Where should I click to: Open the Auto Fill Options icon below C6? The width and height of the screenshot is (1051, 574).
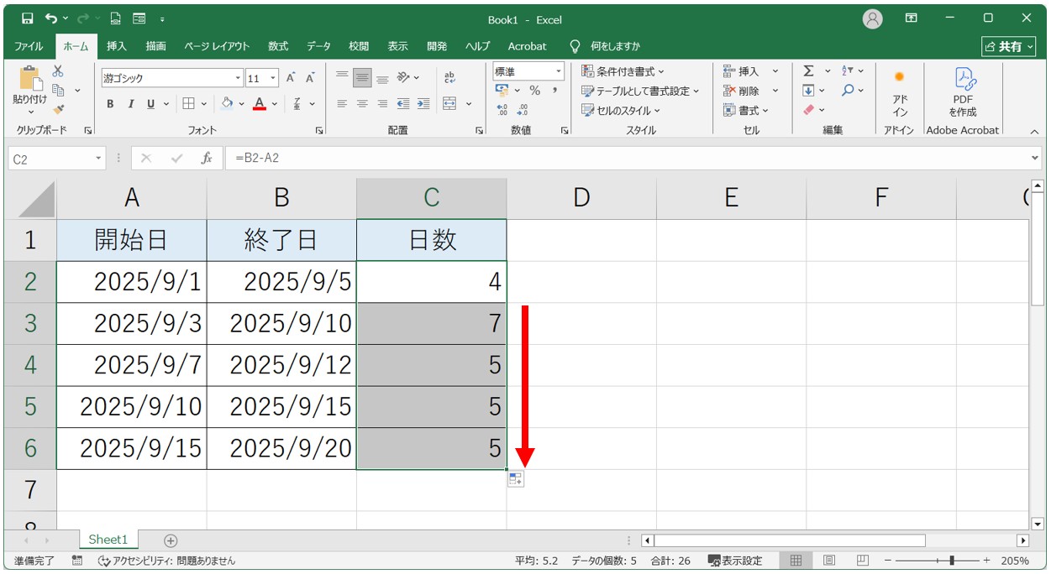coord(515,479)
